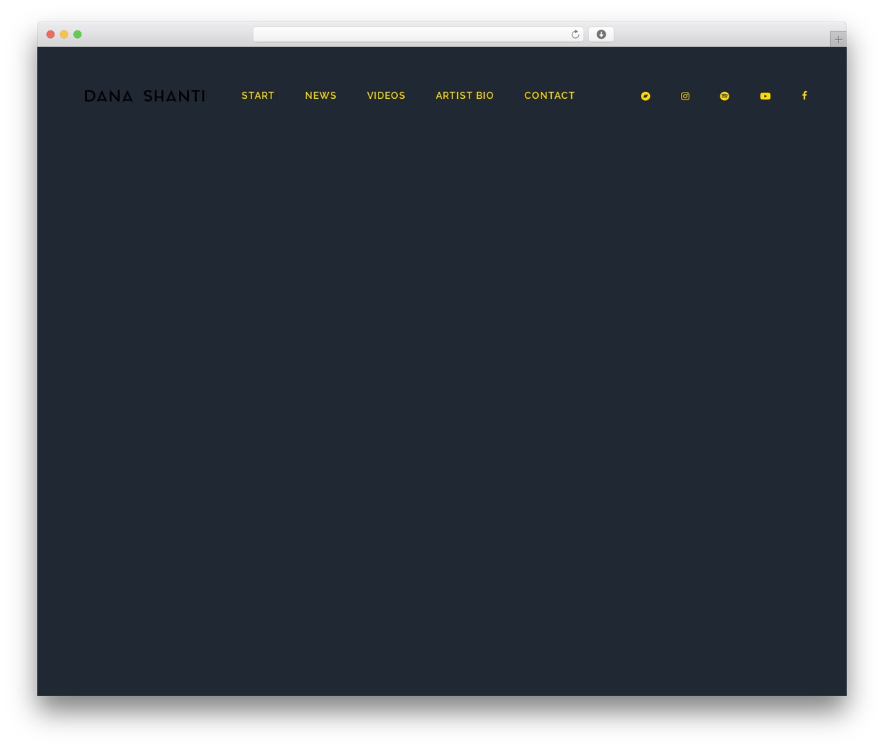The width and height of the screenshot is (884, 749).
Task: Add a new tab with the plus button
Action: tap(838, 39)
